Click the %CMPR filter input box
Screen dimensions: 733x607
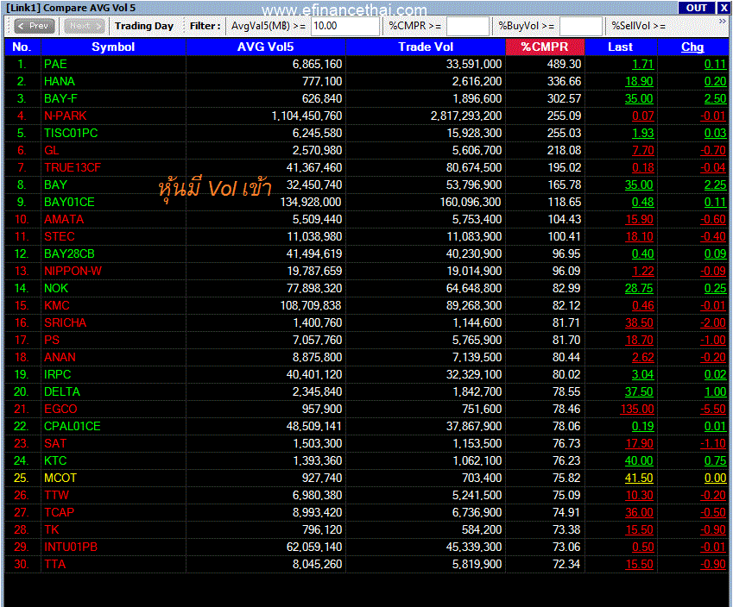pos(467,26)
